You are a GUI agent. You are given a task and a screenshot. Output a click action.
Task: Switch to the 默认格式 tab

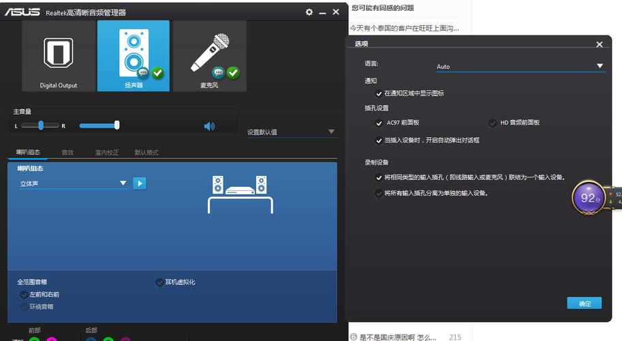point(146,153)
